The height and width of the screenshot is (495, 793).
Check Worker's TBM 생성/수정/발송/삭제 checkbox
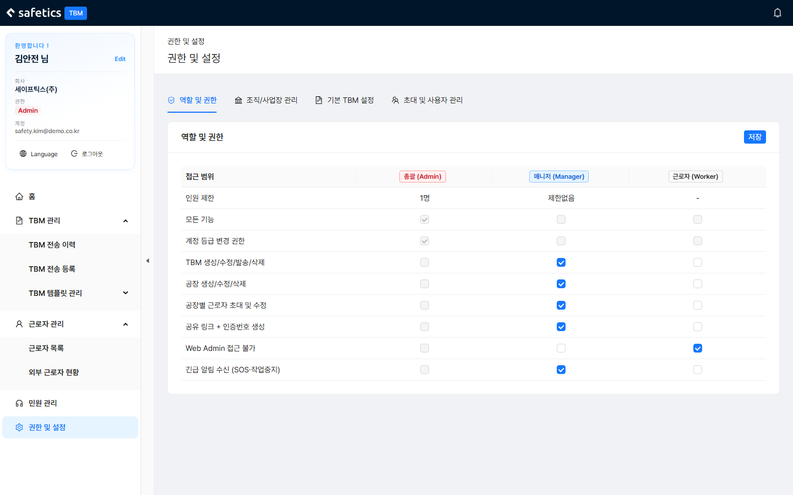[698, 262]
